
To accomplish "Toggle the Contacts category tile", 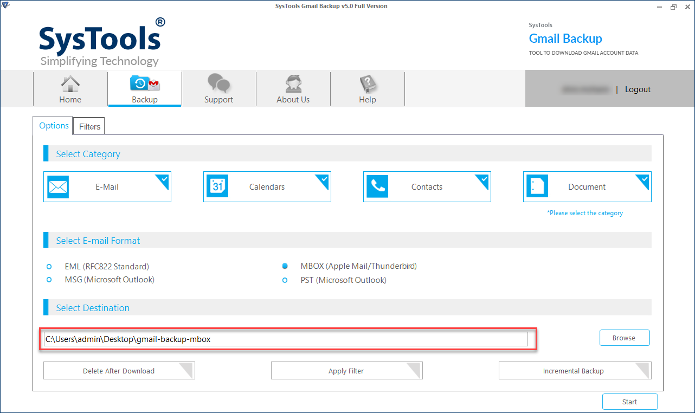I will (427, 187).
